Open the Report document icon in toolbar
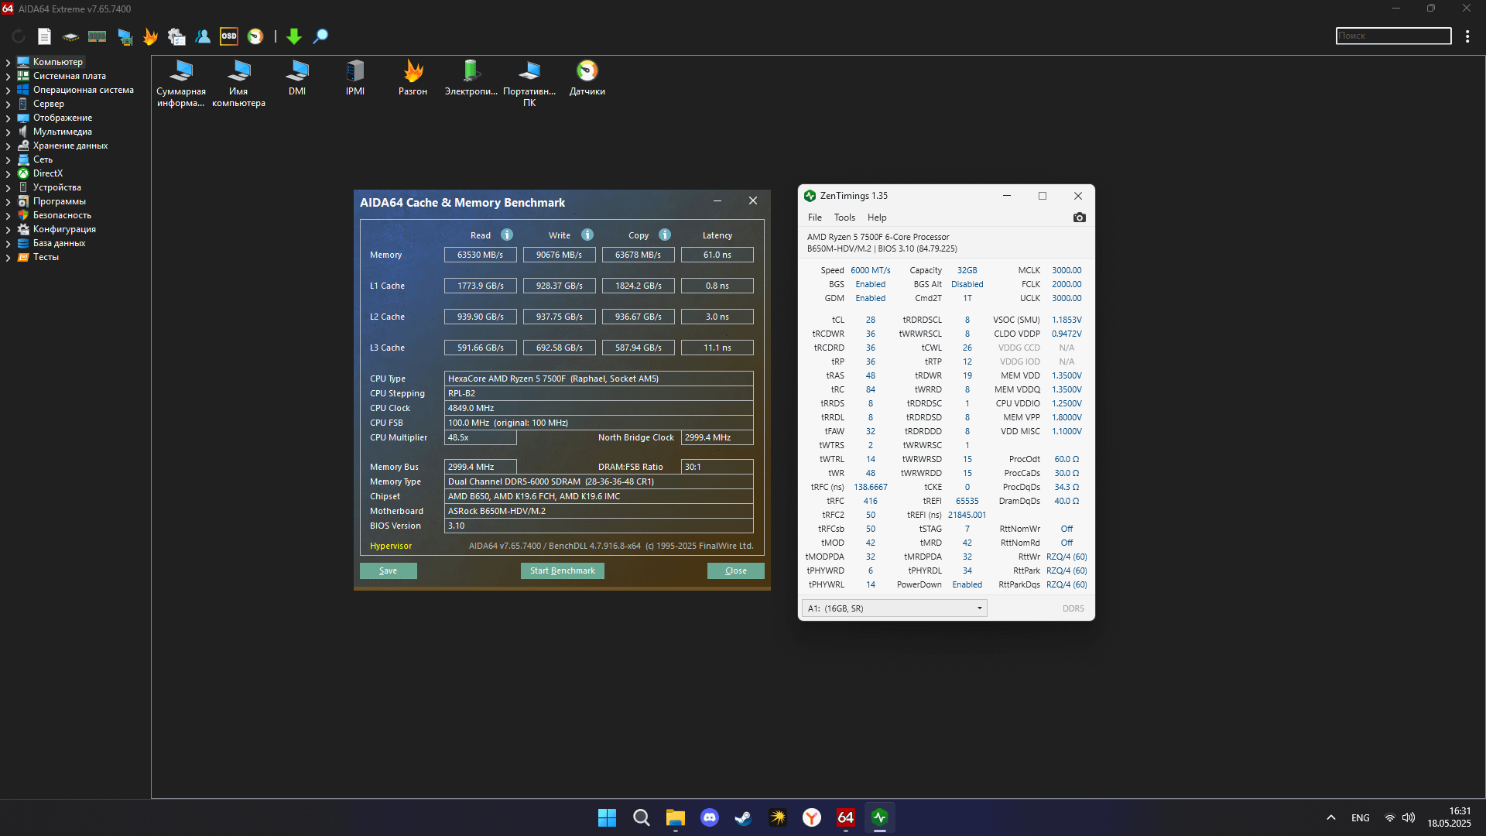The width and height of the screenshot is (1486, 836). (x=44, y=36)
